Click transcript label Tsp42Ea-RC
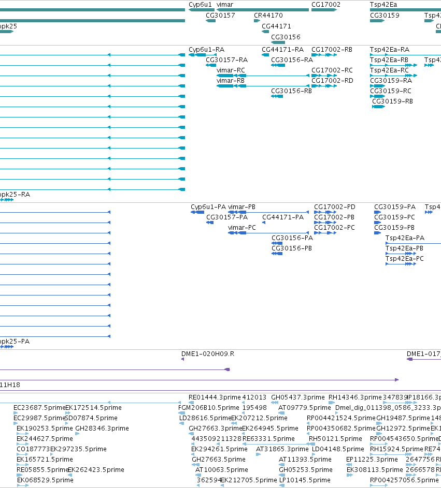Screen dimensions: 441x488 [x=389, y=70]
